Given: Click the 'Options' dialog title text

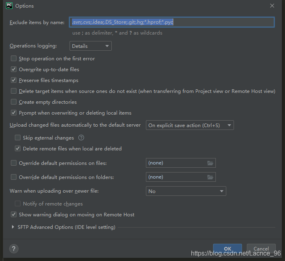Looking at the screenshot, I should click(25, 6).
